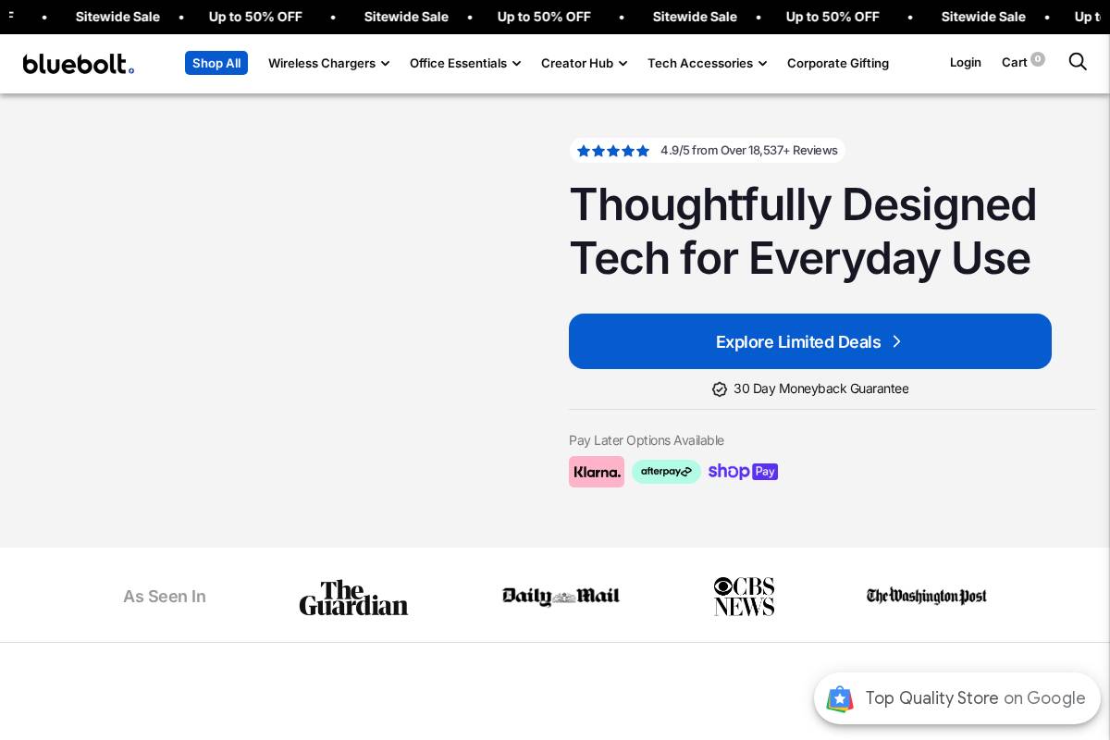This screenshot has height=740, width=1110.
Task: Click the Top Quality Store Google badge
Action: (957, 698)
